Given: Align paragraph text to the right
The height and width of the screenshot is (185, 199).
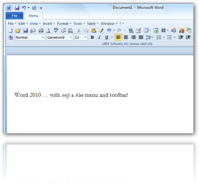Looking at the screenshot, I should (x=133, y=38).
